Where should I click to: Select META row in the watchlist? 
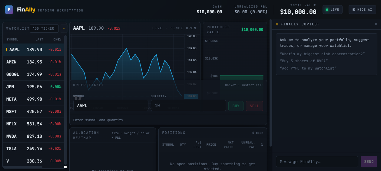[x=33, y=99]
